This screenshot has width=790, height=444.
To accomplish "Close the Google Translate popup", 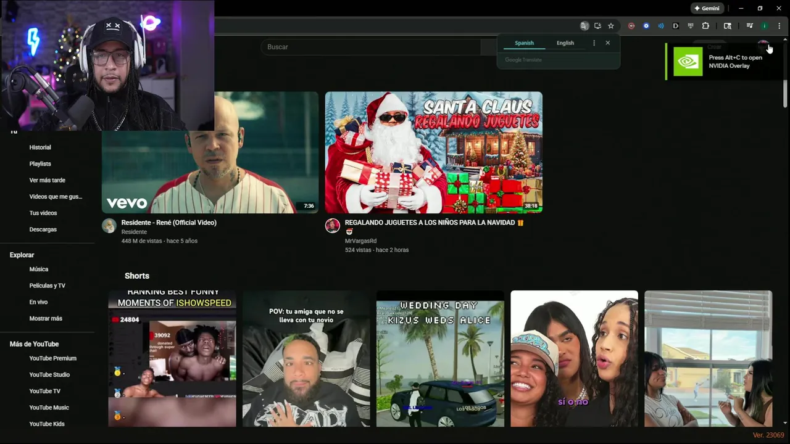I will (607, 43).
